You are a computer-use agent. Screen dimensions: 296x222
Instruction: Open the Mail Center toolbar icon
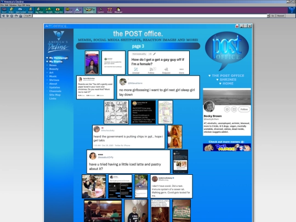pos(21,10)
